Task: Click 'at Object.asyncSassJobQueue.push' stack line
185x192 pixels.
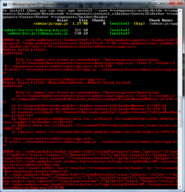Action: [x=94, y=119]
